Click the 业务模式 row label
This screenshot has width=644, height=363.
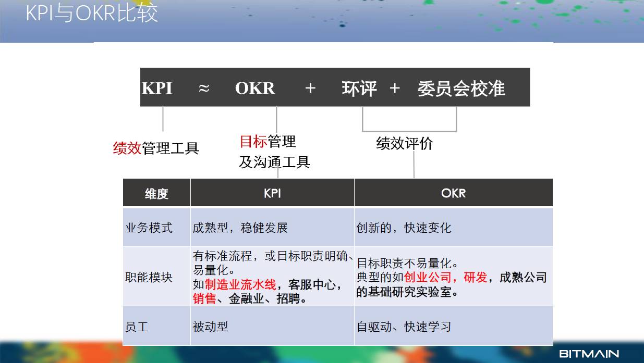149,228
